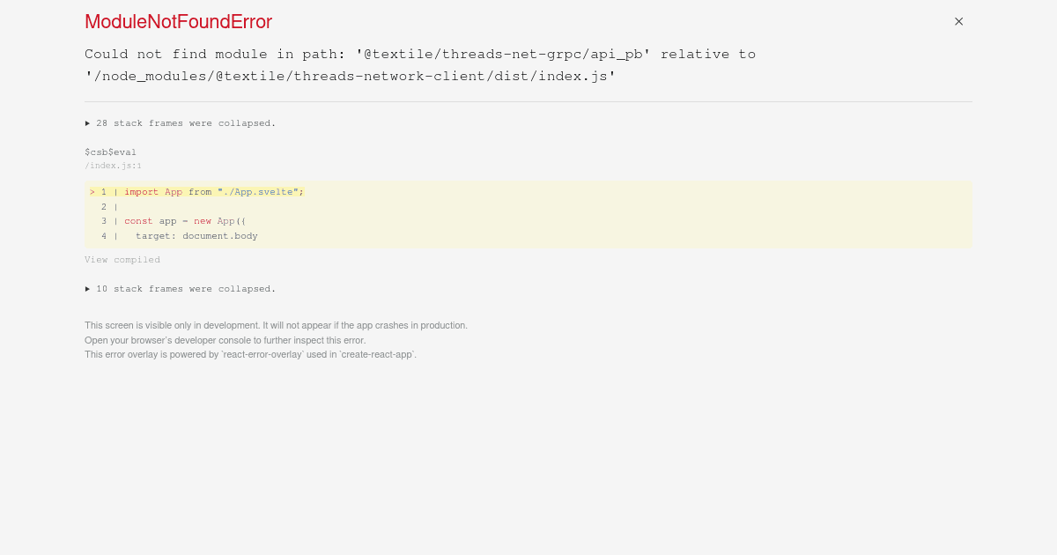Image resolution: width=1057 pixels, height=555 pixels.
Task: Click the $csb$eval stack frame entry
Action: (x=110, y=152)
